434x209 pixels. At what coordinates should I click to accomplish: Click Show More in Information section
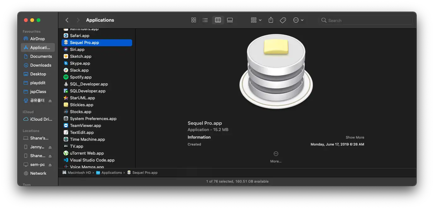pyautogui.click(x=355, y=137)
